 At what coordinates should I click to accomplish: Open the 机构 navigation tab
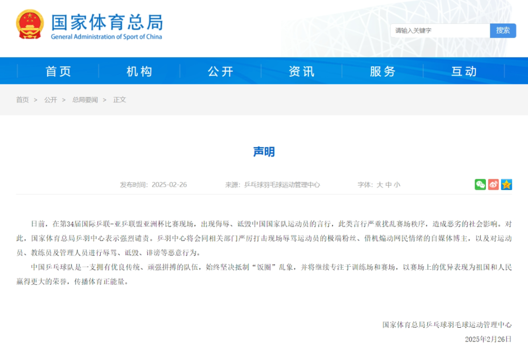[139, 71]
